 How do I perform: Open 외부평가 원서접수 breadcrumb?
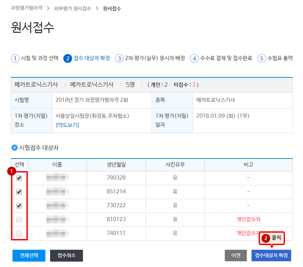tap(72, 8)
